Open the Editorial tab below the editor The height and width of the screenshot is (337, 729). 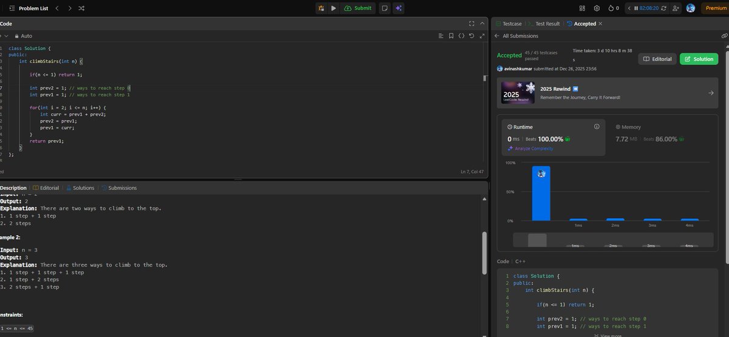46,188
